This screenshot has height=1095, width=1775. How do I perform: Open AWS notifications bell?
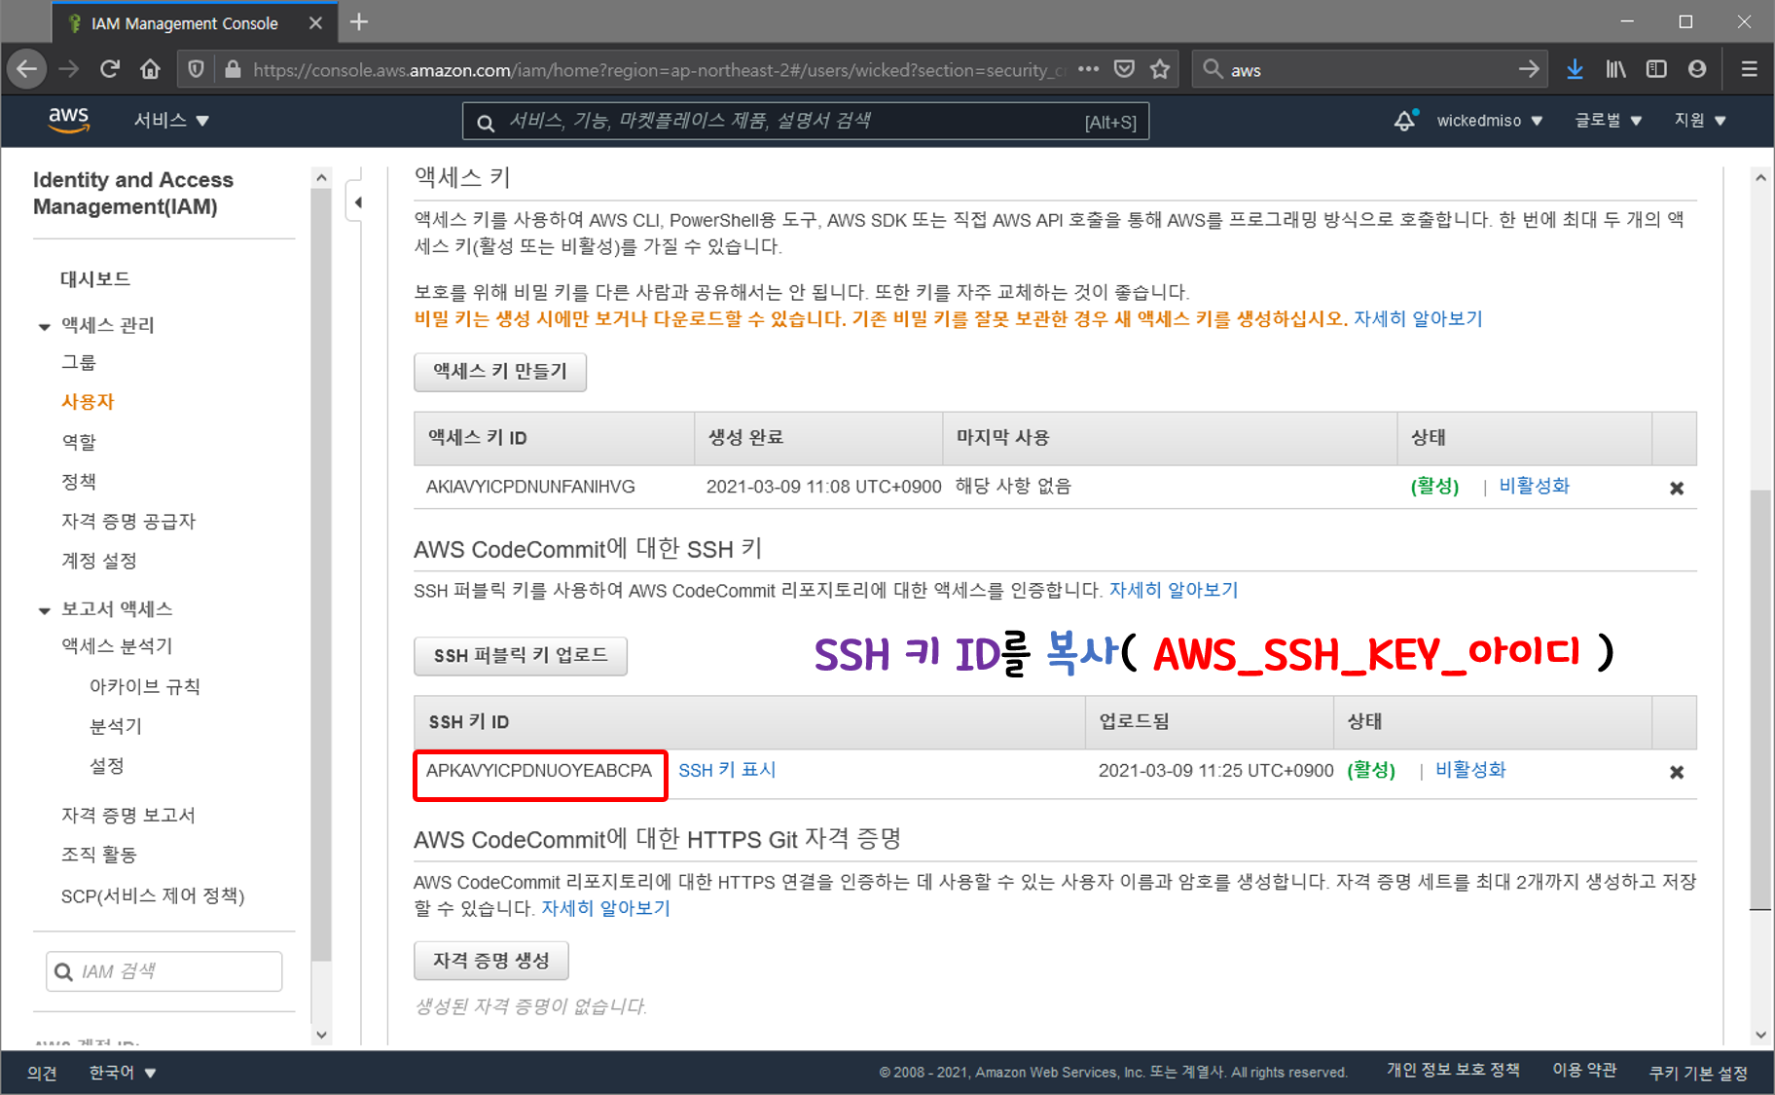[1405, 121]
